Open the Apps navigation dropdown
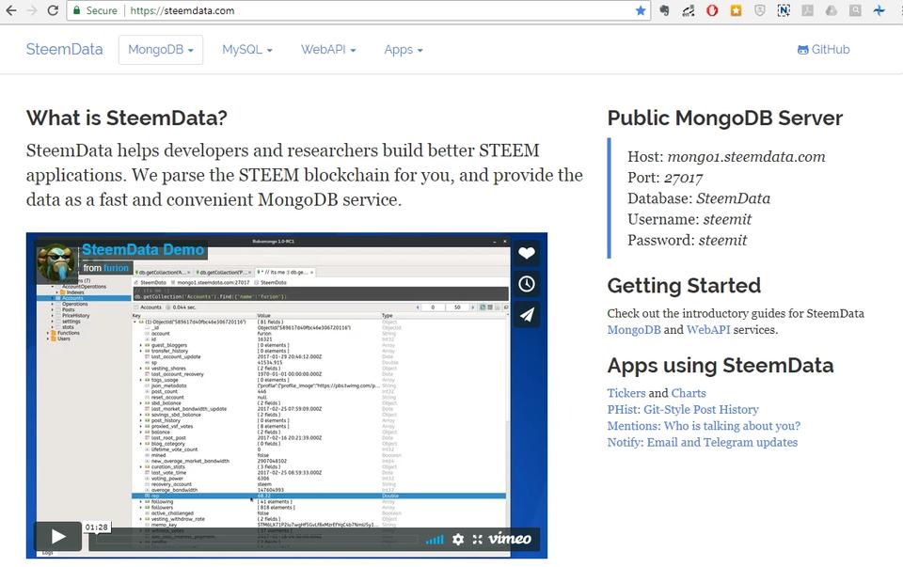903x567 pixels. click(404, 50)
